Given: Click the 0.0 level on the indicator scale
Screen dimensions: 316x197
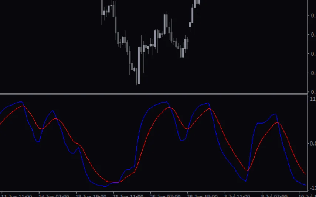Looking at the screenshot, I should [x=313, y=143].
